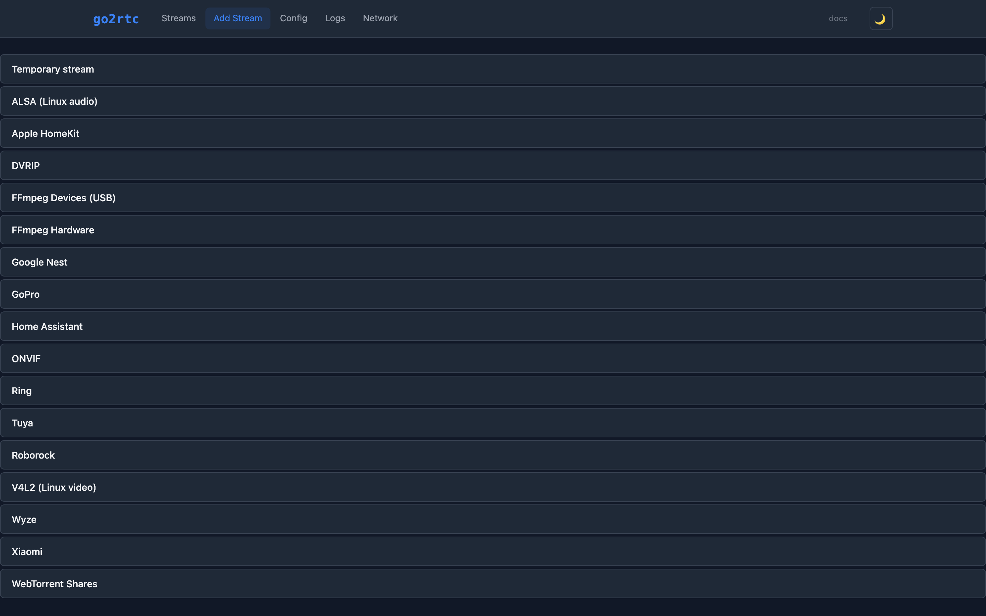
Task: Expand the FFmpeg Hardware section
Action: point(493,230)
